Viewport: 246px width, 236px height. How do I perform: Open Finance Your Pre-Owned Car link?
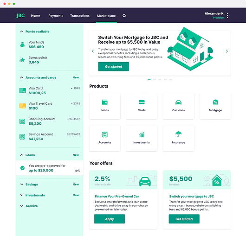pos(117,196)
